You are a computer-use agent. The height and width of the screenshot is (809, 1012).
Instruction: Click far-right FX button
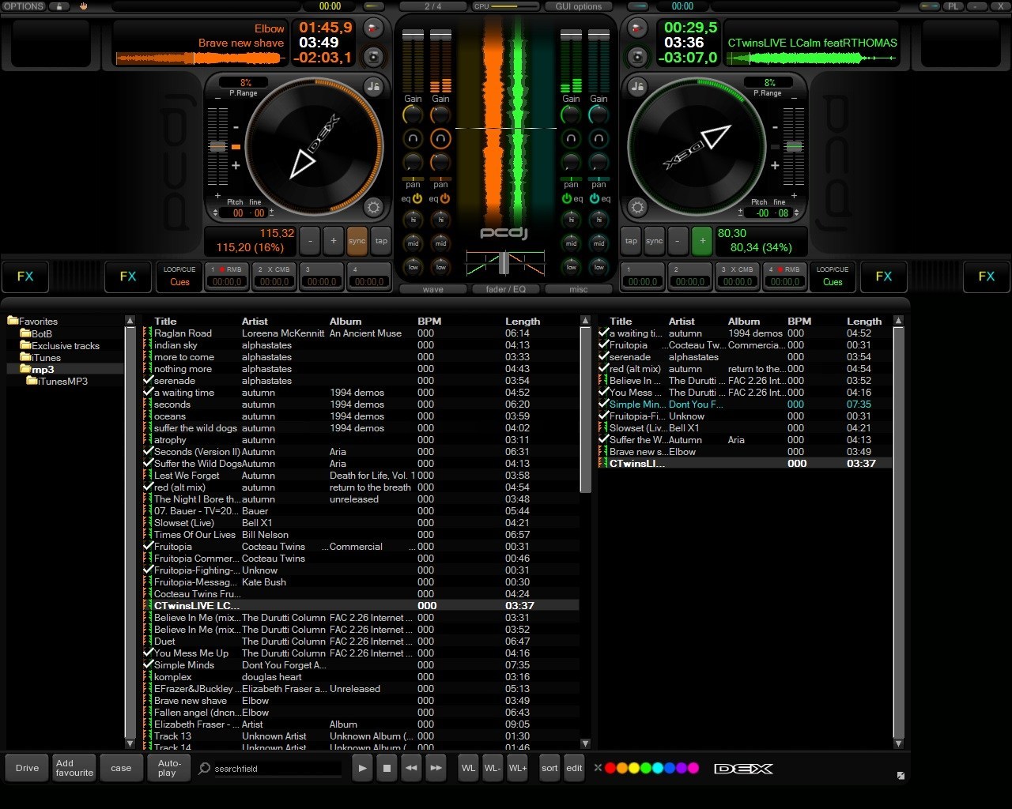[x=987, y=277]
